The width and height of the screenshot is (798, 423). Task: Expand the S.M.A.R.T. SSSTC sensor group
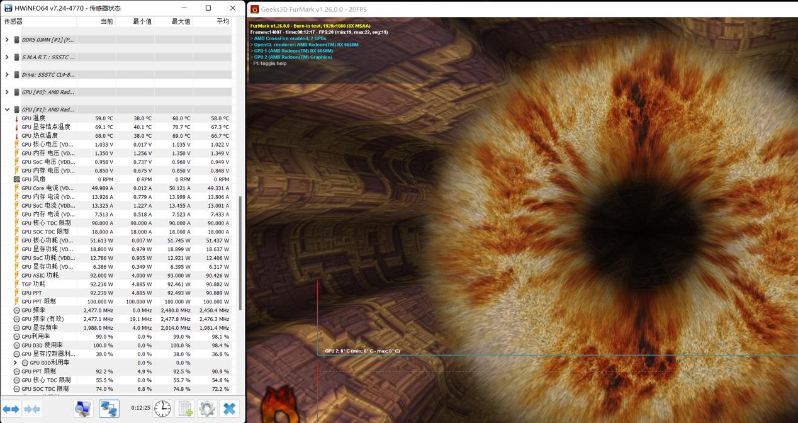(x=7, y=57)
